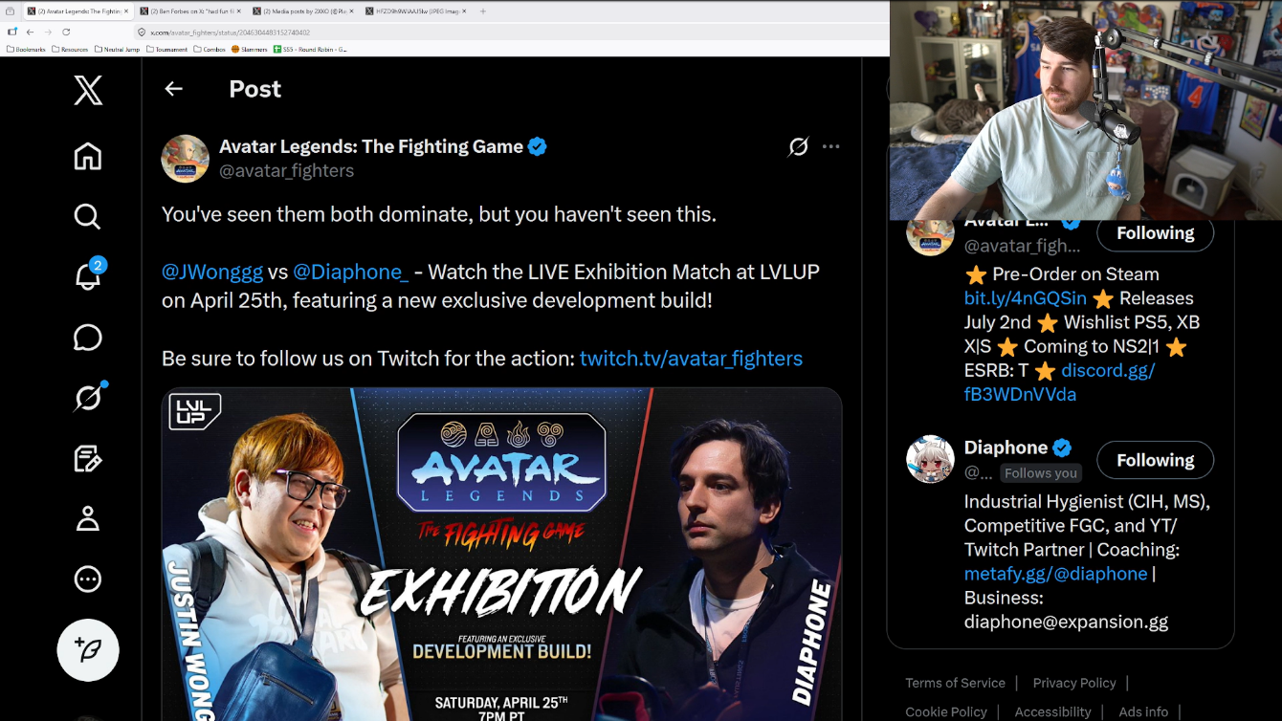The width and height of the screenshot is (1282, 721).
Task: Open the Chat messages icon
Action: pyautogui.click(x=88, y=338)
